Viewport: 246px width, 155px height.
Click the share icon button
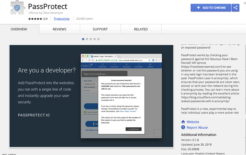click(236, 8)
